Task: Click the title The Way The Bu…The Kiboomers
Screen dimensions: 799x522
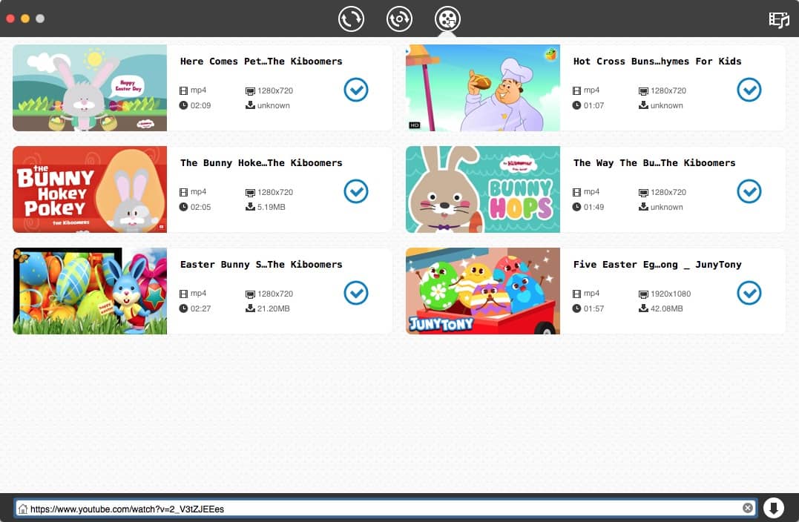Action: (x=654, y=163)
